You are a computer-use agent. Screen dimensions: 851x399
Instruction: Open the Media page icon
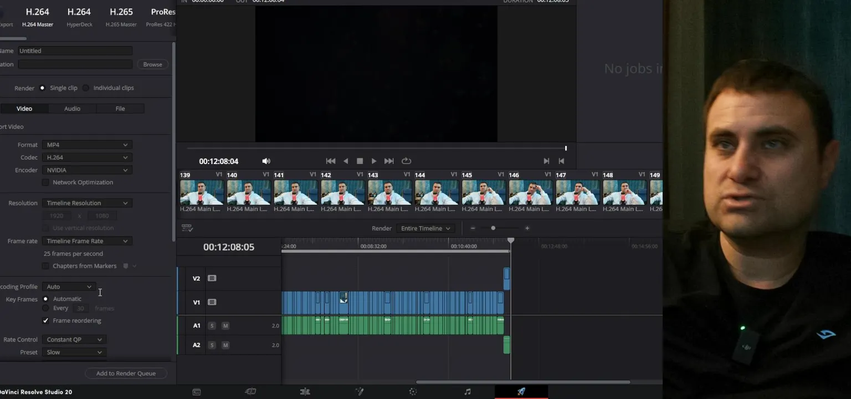coord(196,392)
